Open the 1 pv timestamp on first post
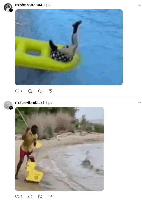Viewport: 142px width, 201px height. pyautogui.click(x=47, y=5)
